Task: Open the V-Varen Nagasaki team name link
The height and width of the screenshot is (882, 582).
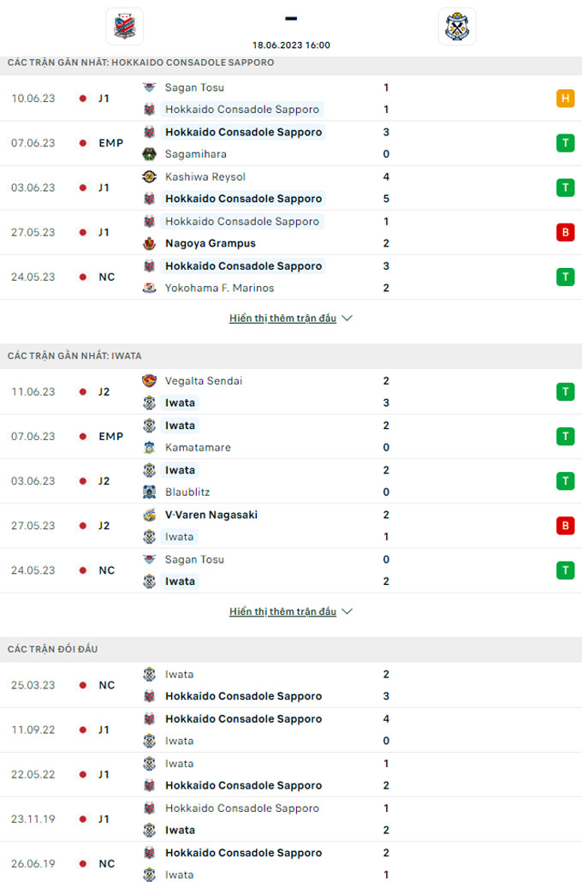Action: [211, 515]
